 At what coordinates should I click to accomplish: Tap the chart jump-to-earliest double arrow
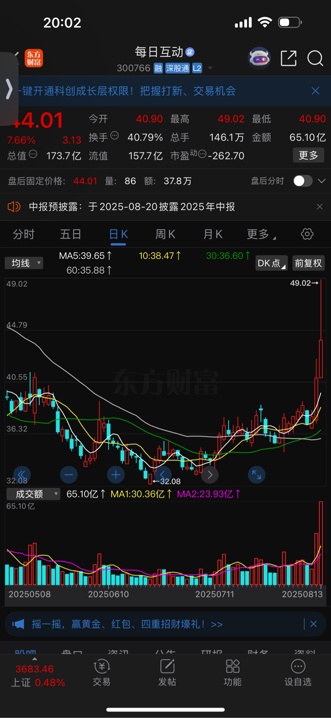(x=22, y=475)
